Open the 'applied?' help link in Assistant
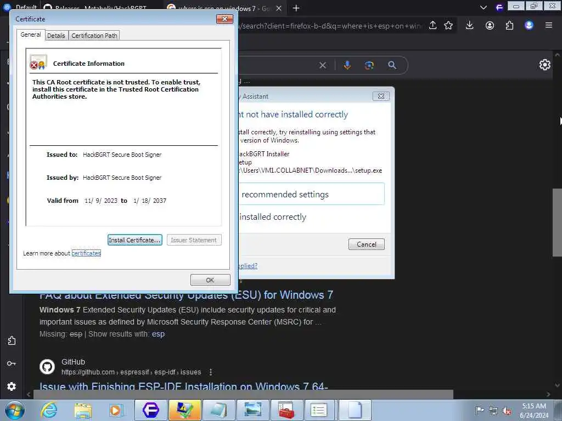This screenshot has height=421, width=562. (x=248, y=266)
